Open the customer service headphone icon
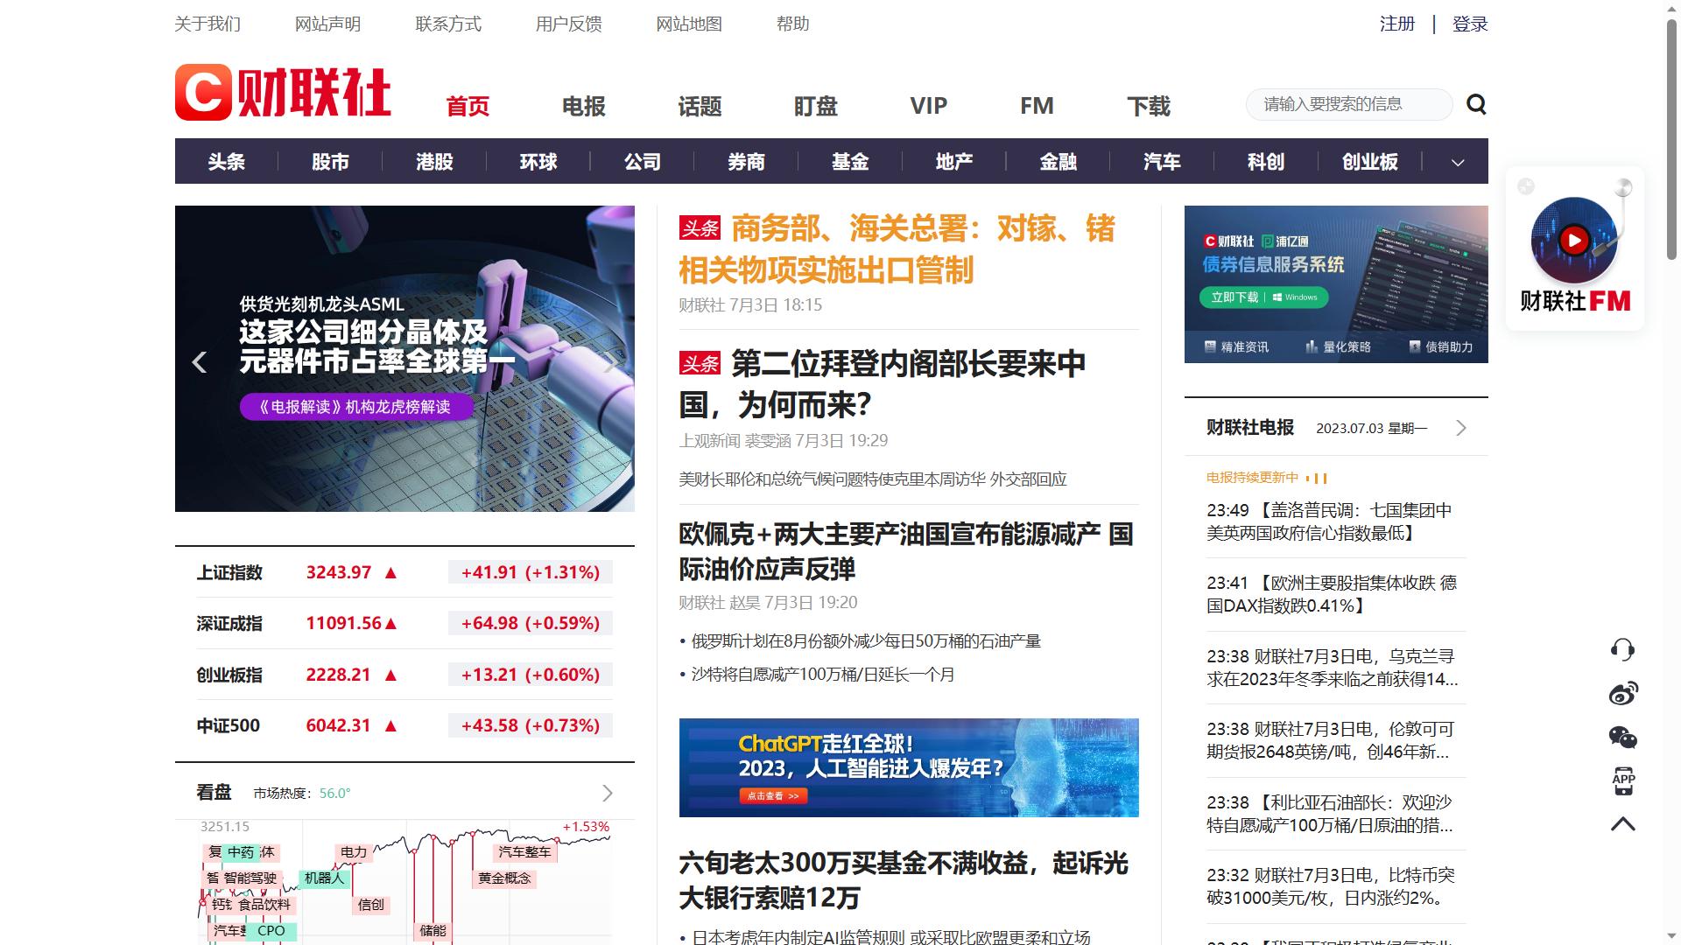 (1624, 649)
